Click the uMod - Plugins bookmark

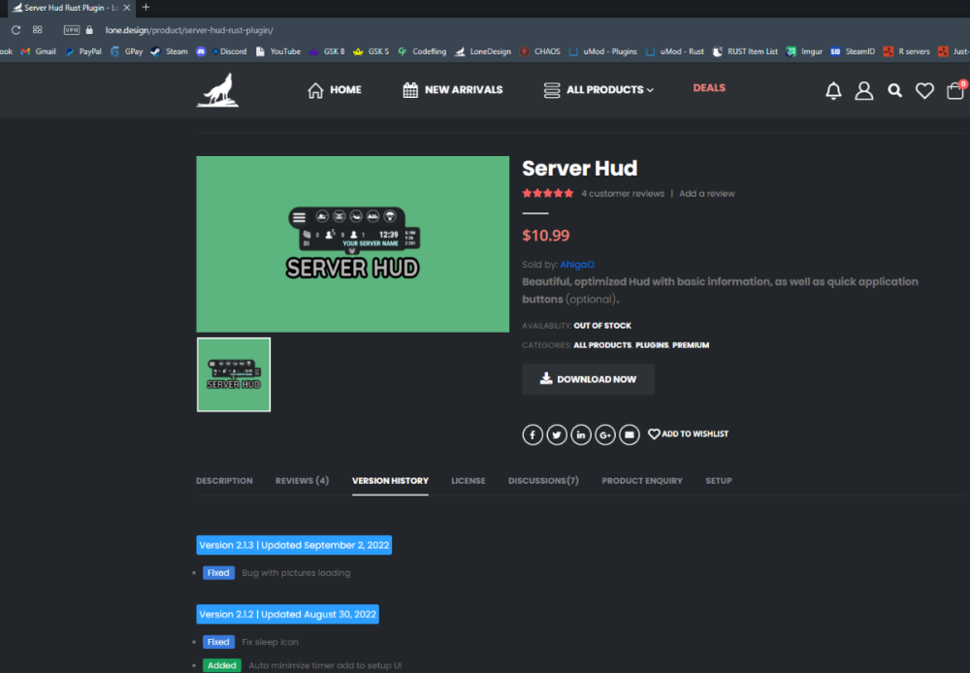[603, 51]
